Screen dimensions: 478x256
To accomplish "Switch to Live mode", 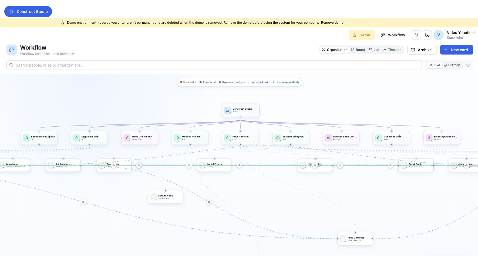I will click(x=435, y=65).
